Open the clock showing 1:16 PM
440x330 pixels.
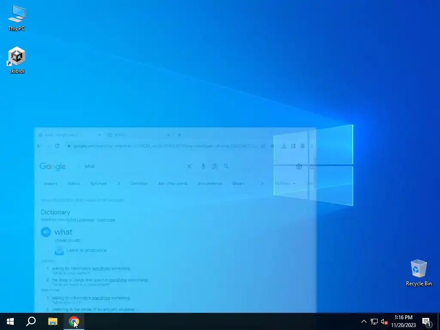coord(403,321)
